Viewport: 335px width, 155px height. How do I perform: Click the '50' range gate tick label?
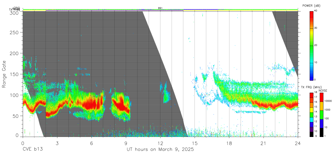[x=16, y=116]
